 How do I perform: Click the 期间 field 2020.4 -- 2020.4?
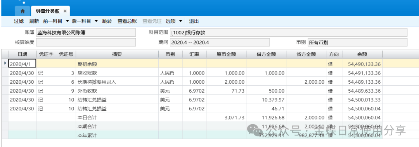click(x=220, y=42)
